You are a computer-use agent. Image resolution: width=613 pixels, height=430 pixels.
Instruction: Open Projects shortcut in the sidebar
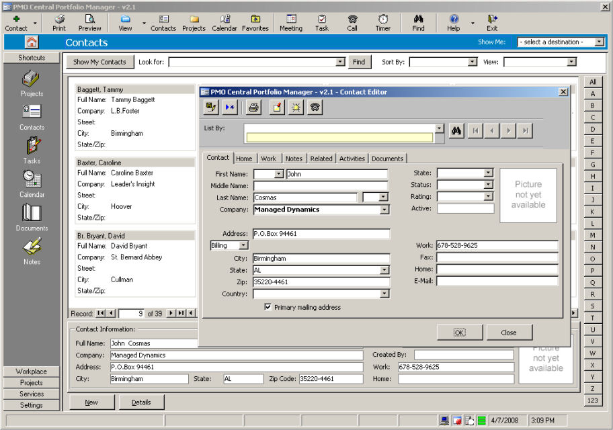[32, 83]
